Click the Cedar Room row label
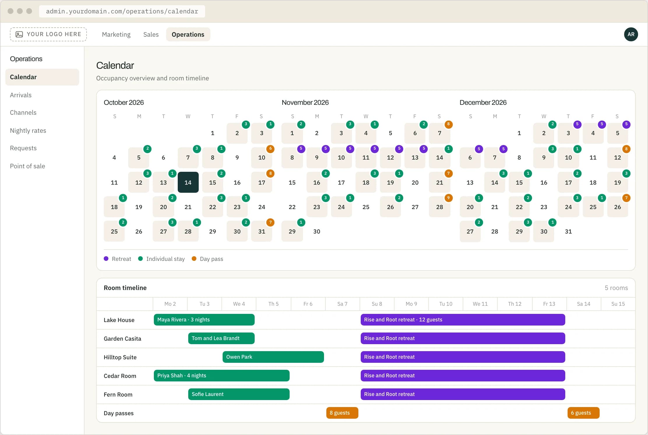The width and height of the screenshot is (648, 435). pyautogui.click(x=120, y=376)
